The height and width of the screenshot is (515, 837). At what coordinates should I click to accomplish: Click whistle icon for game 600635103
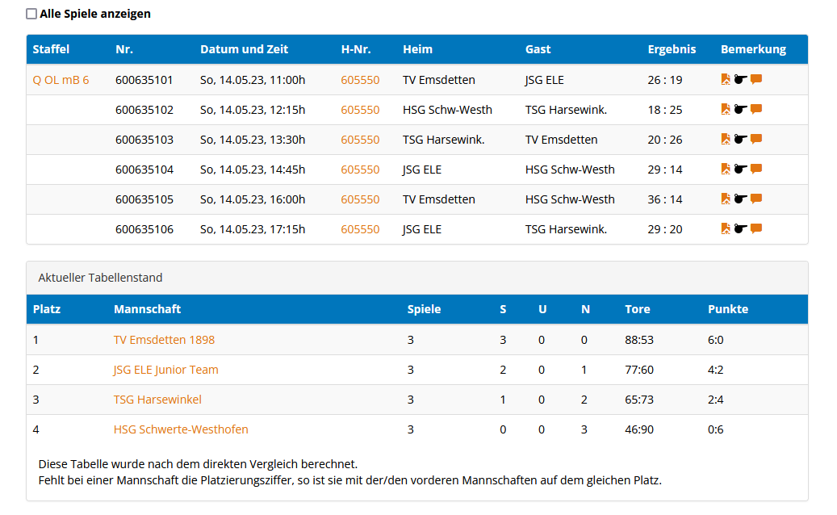click(x=740, y=139)
